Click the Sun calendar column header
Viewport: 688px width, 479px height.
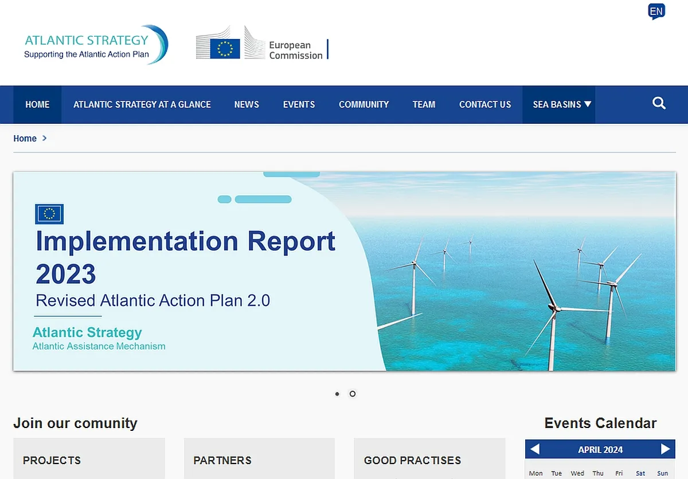662,473
